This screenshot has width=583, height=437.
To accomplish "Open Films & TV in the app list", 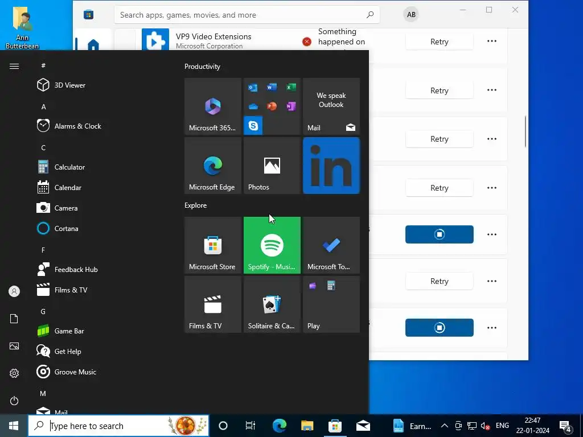I will (x=61, y=290).
